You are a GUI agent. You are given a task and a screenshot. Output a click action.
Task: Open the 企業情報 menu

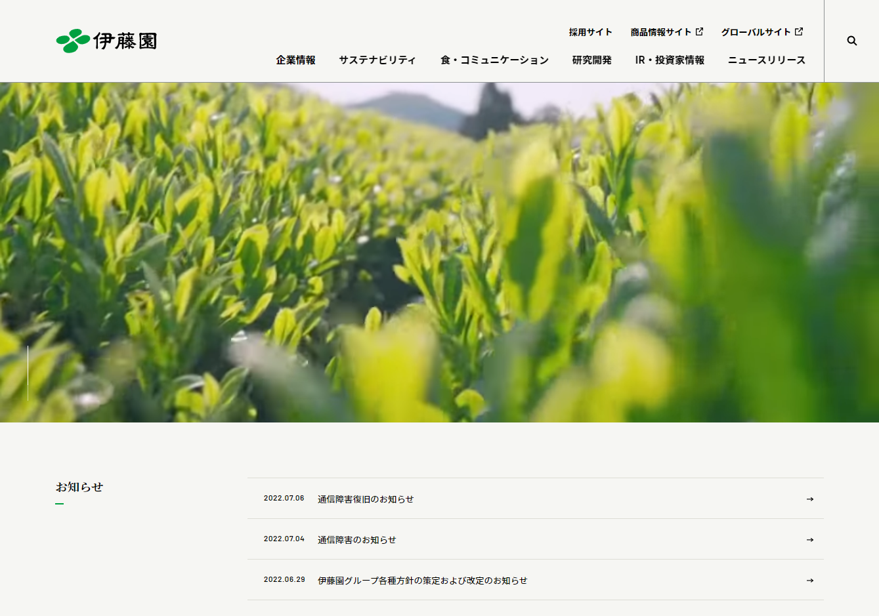tap(295, 60)
